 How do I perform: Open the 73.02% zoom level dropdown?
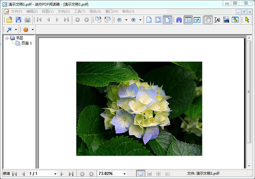[125, 174]
